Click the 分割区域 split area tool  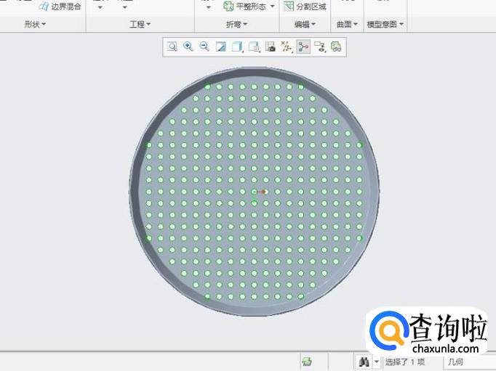click(305, 7)
